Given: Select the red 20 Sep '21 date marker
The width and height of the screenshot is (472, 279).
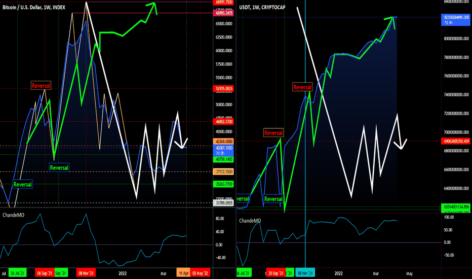Looking at the screenshot, I should (276, 273).
